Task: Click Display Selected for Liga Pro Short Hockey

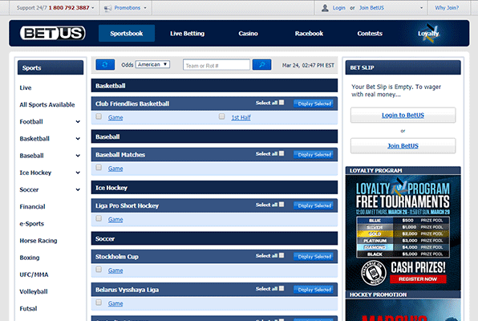Action: coord(314,205)
